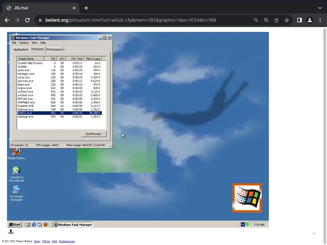The image size is (327, 245).
Task: Click the search magnifier in address bar
Action: [256, 20]
